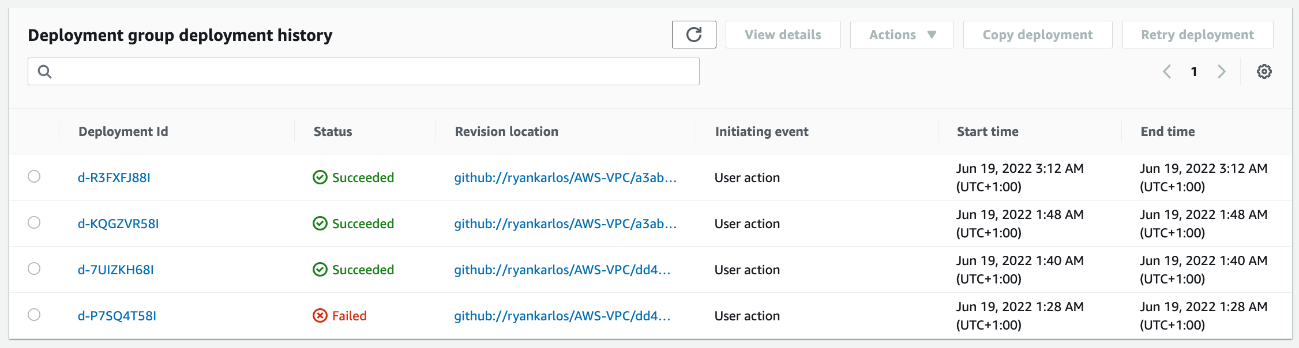The height and width of the screenshot is (348, 1299).
Task: Click the View details button
Action: click(783, 35)
